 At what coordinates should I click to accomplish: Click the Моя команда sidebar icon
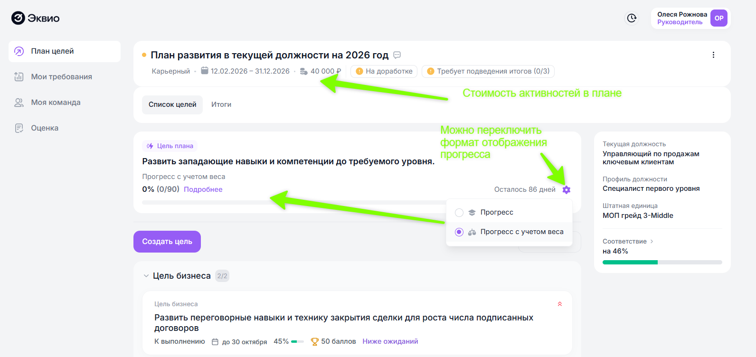[19, 103]
